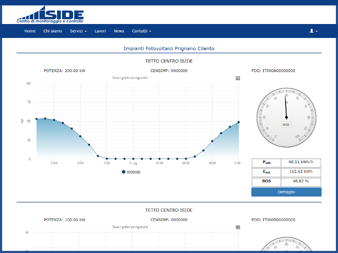Go to Home navigation item
This screenshot has height=253, width=338.
coord(30,31)
